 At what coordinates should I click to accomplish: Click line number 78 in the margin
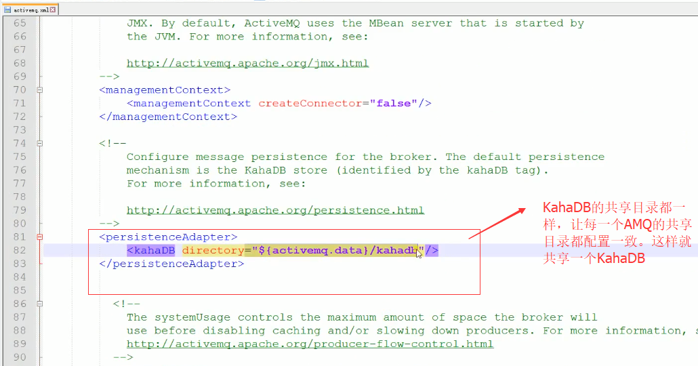pyautogui.click(x=20, y=197)
